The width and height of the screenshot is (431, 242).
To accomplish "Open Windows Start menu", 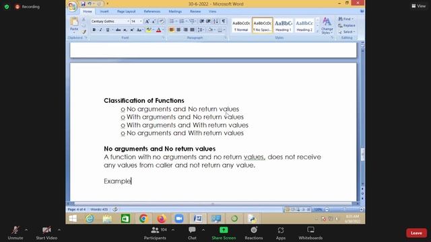I will (73, 218).
